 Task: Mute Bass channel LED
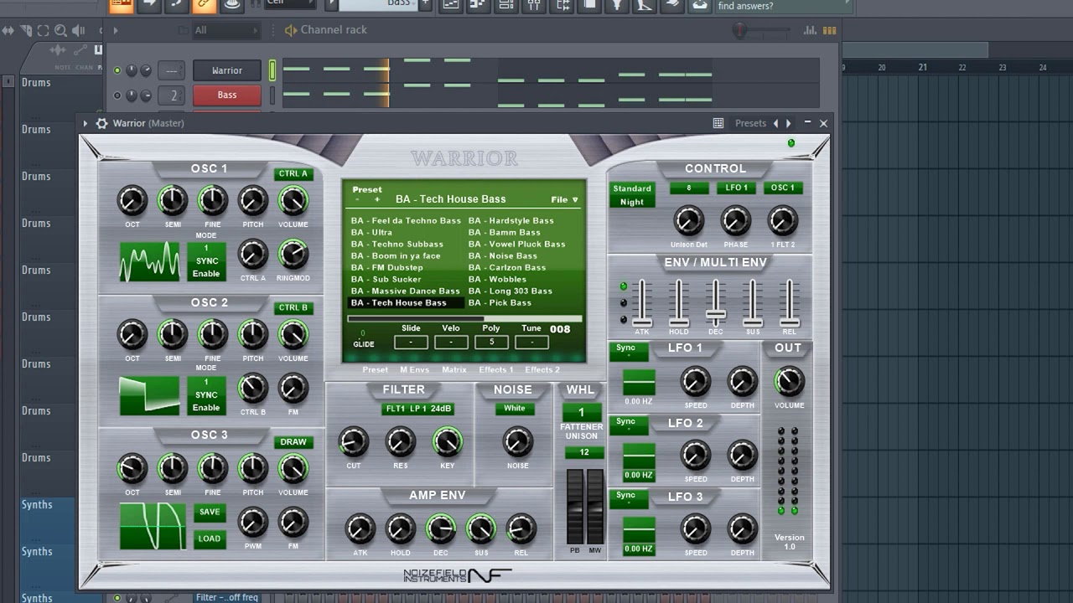coord(117,95)
